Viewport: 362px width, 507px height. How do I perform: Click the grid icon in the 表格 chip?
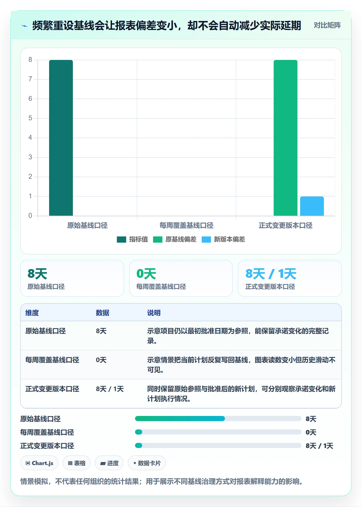70,463
